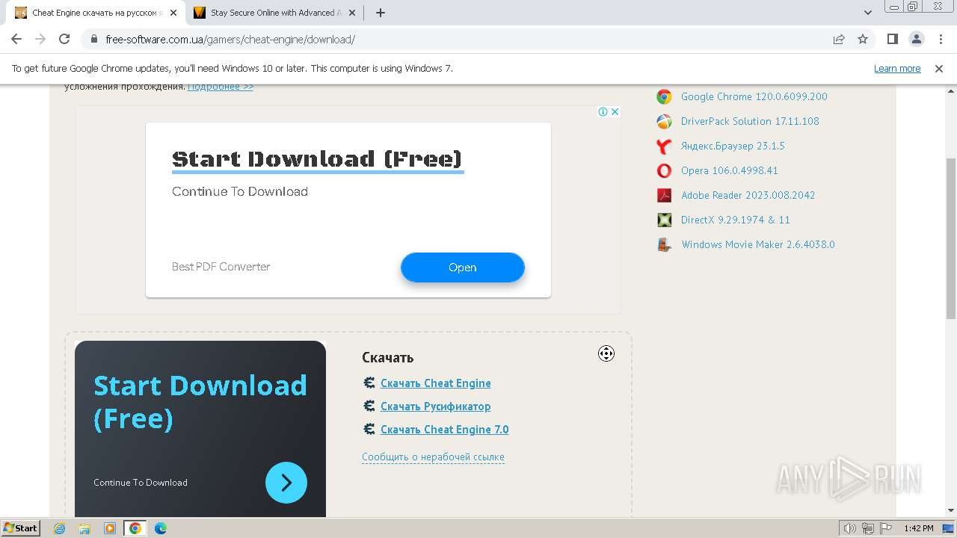Click Скачать Cheat Engine download link
This screenshot has width=957, height=538.
[436, 383]
